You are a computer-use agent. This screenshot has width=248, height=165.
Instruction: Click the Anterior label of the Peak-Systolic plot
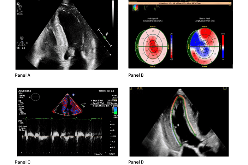coord(153,26)
